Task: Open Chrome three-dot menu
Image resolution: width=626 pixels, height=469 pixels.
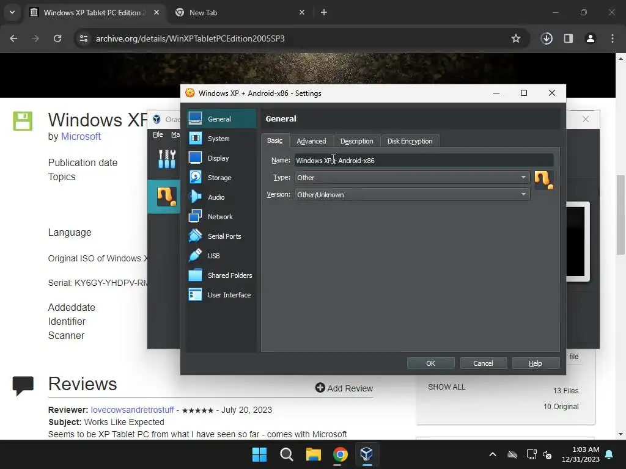Action: tap(613, 38)
